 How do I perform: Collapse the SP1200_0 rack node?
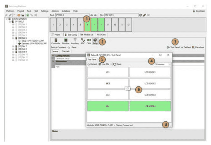tap(10, 22)
